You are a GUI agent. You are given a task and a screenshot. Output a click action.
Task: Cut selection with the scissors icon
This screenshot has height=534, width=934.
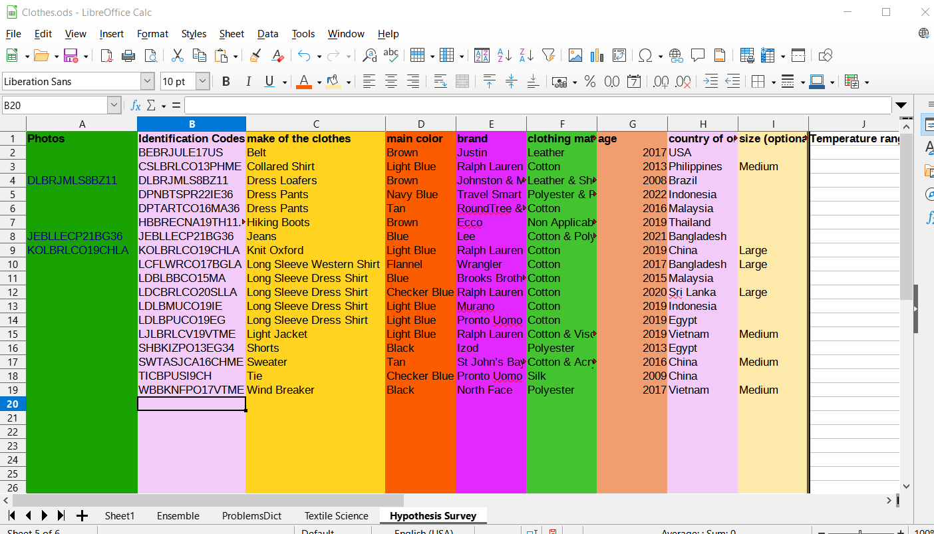178,56
